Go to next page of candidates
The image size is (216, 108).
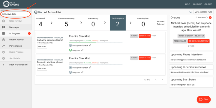coord(162,80)
